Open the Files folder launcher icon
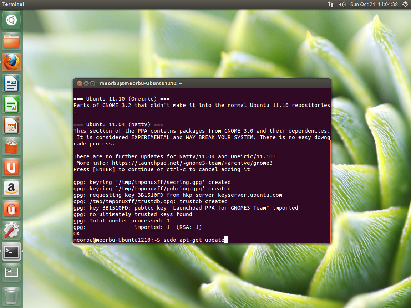 [x=11, y=41]
